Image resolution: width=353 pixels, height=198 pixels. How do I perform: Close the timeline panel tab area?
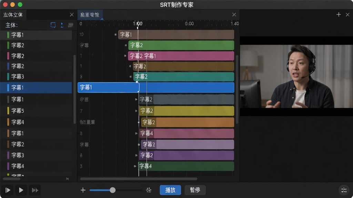(234, 15)
